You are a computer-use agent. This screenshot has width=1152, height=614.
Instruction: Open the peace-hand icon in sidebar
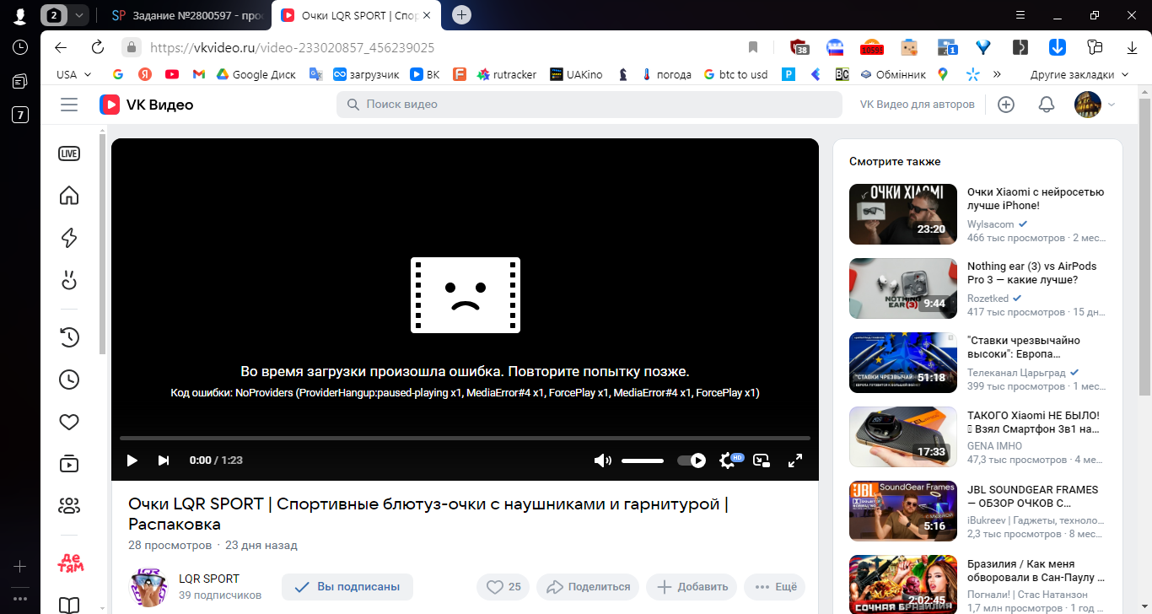point(69,280)
